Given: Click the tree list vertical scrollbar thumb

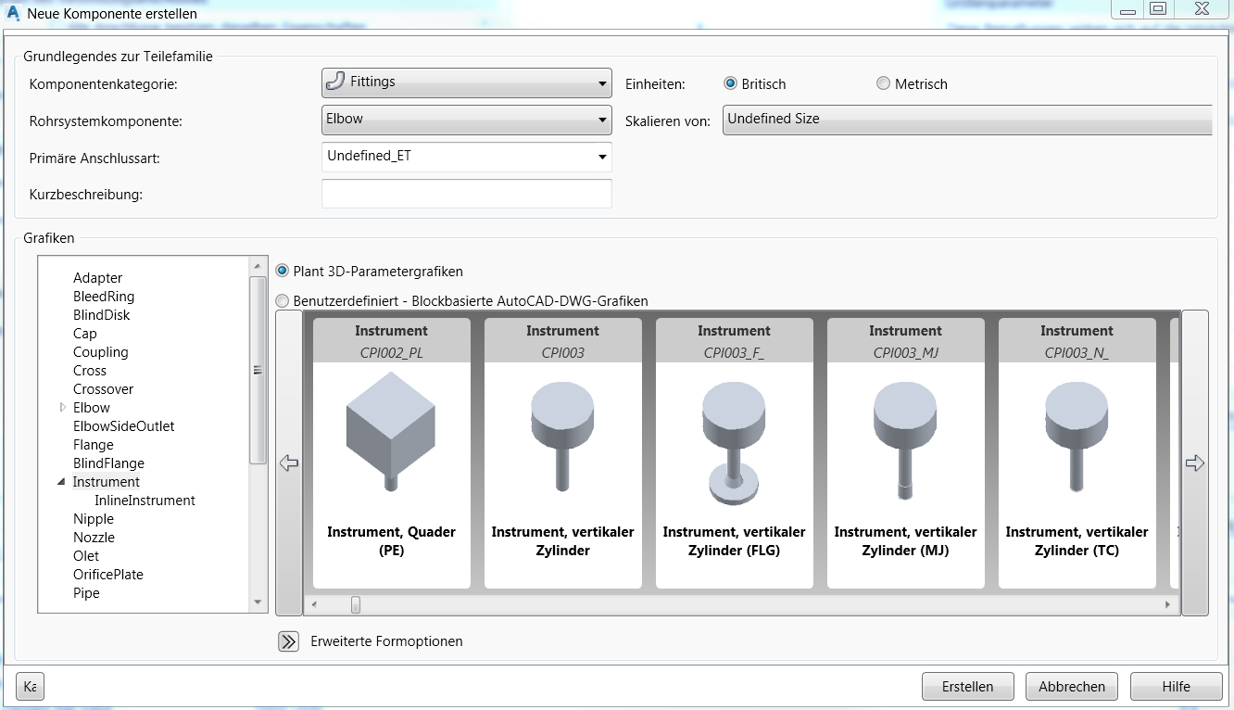Looking at the screenshot, I should tap(258, 370).
